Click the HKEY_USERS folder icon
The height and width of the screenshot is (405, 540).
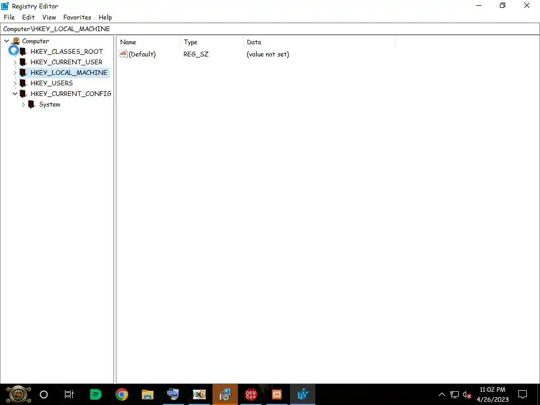coord(23,83)
